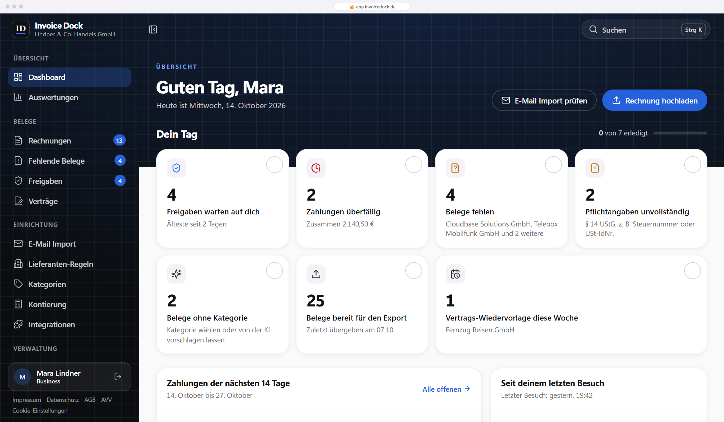Click the Invoice Dock ID logo
Screen dimensions: 724x422
(21, 29)
